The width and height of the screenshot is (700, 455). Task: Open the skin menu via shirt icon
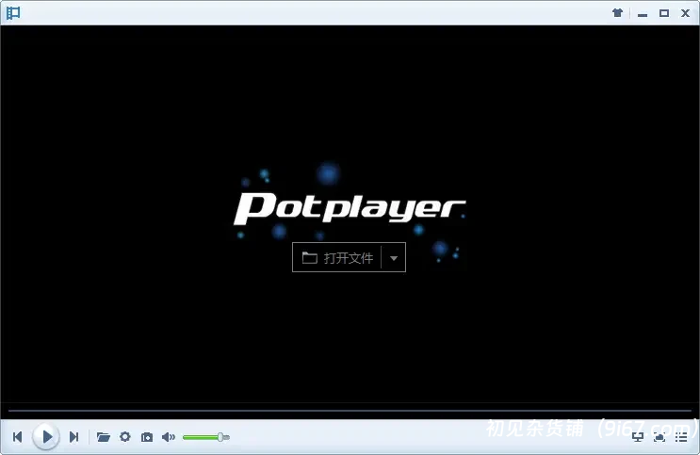coord(617,13)
